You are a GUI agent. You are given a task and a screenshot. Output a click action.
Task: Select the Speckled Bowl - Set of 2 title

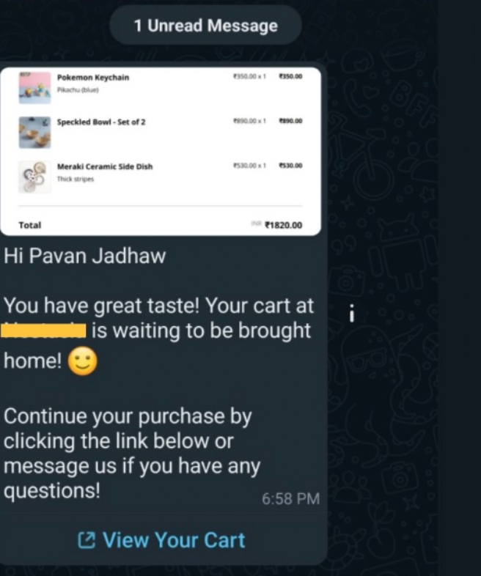101,122
